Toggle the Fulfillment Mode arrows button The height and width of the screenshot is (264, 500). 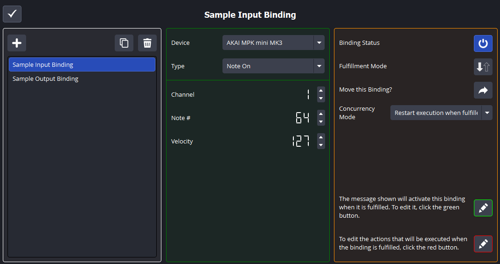tap(483, 67)
